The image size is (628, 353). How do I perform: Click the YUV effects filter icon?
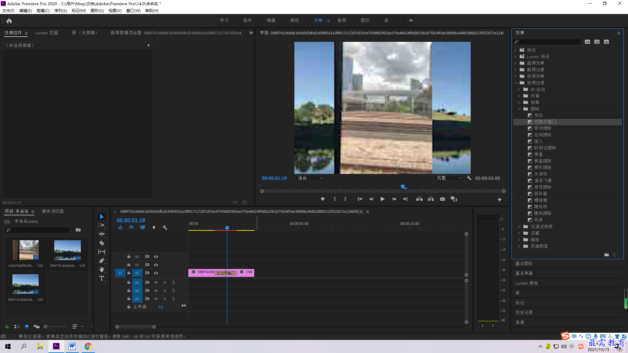[x=606, y=42]
